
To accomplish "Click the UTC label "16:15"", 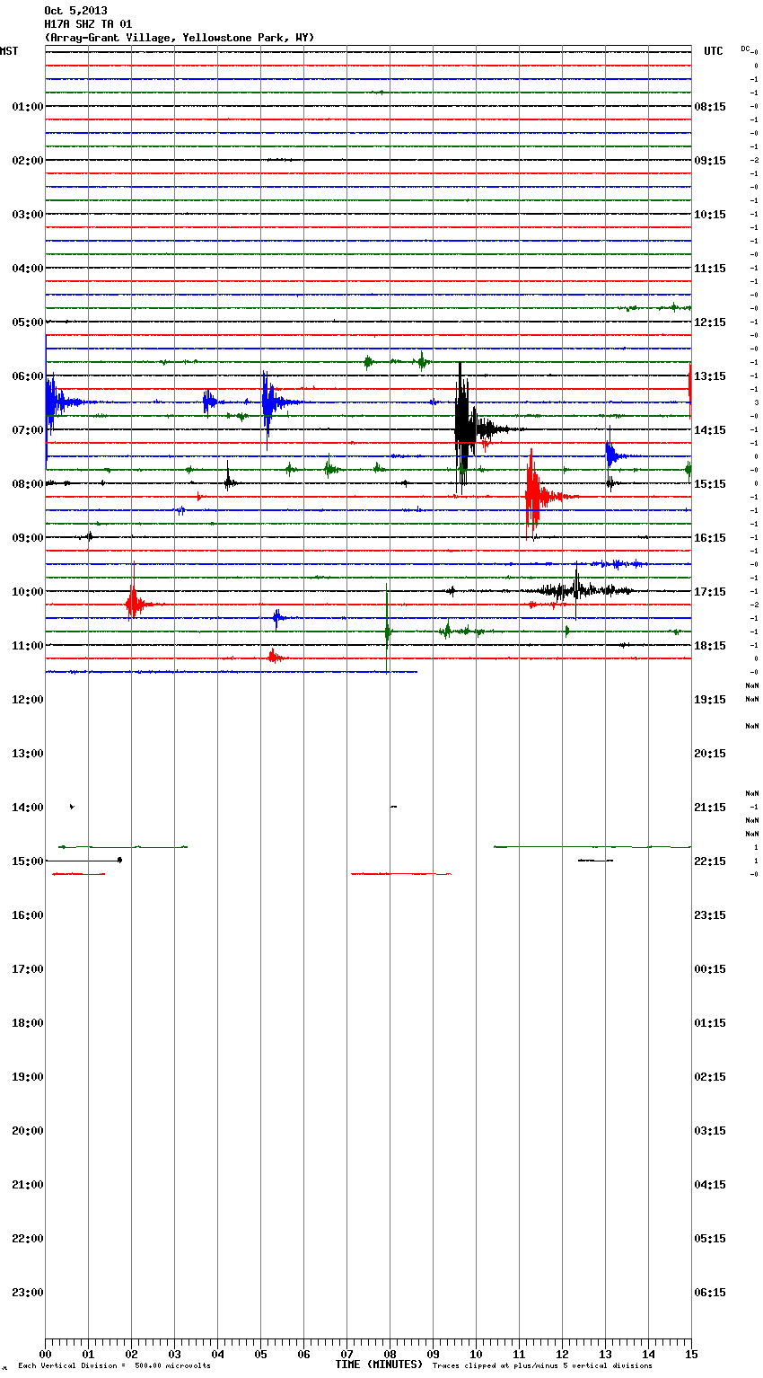I will tap(710, 538).
